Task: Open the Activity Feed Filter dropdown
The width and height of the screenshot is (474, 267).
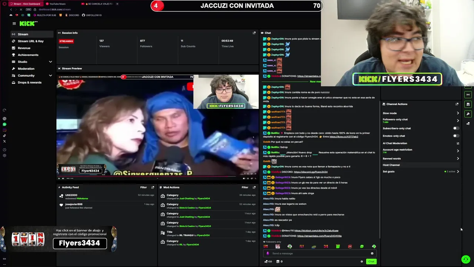Action: [x=143, y=187]
